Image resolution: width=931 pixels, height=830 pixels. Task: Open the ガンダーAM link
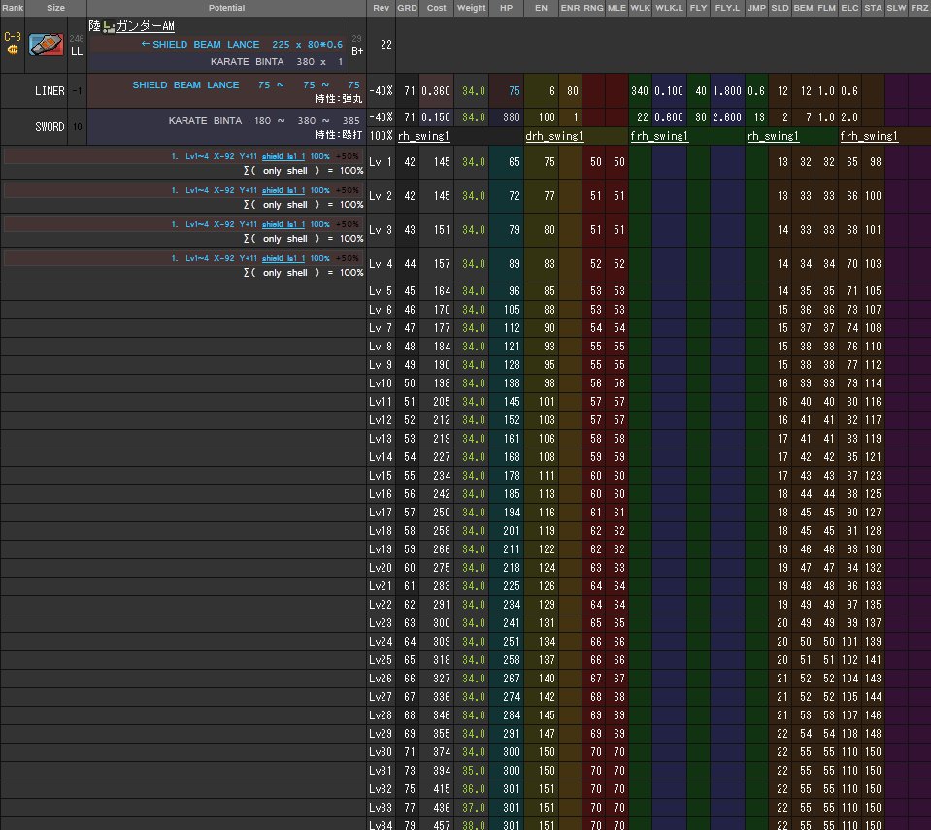point(146,26)
